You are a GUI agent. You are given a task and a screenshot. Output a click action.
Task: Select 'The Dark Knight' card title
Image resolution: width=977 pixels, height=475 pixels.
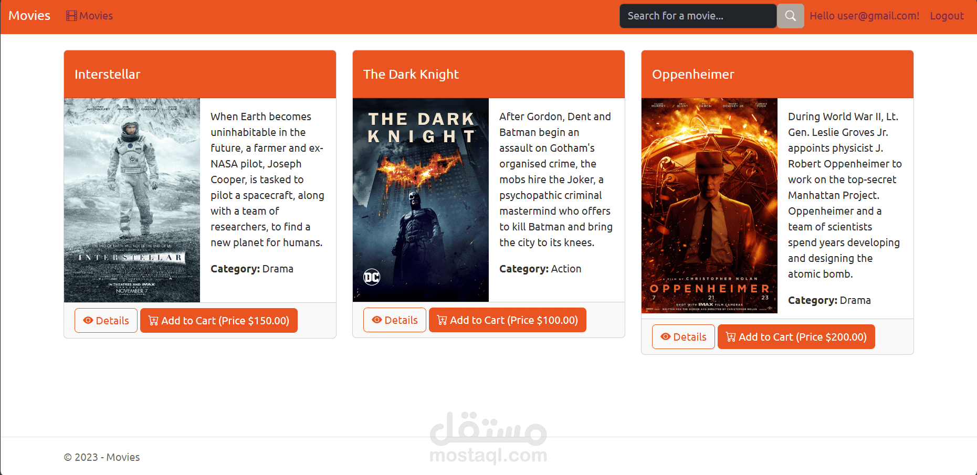coord(411,74)
